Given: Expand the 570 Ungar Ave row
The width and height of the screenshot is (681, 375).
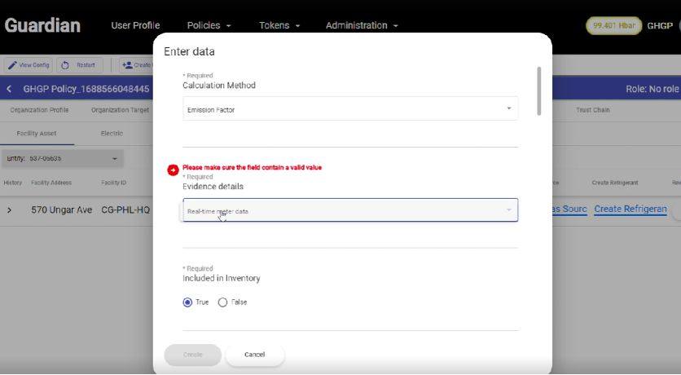Looking at the screenshot, I should pyautogui.click(x=9, y=210).
